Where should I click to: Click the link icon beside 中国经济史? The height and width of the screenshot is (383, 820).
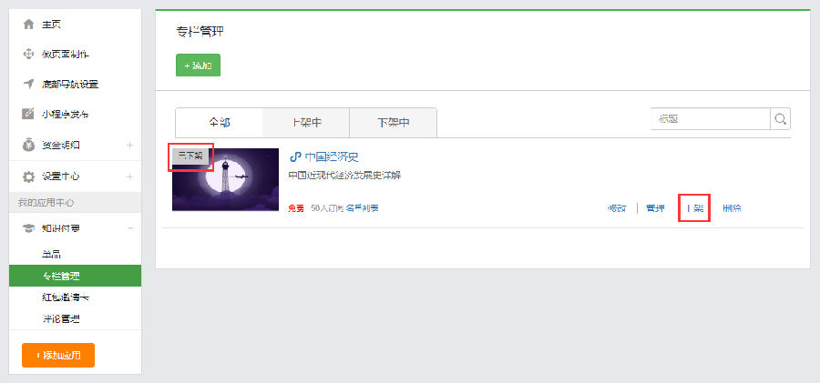pyautogui.click(x=295, y=156)
